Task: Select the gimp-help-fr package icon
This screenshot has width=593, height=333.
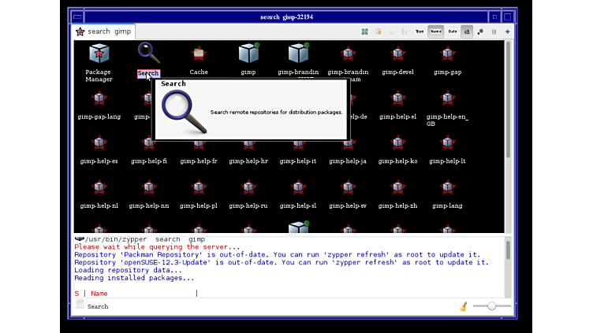Action: [199, 147]
